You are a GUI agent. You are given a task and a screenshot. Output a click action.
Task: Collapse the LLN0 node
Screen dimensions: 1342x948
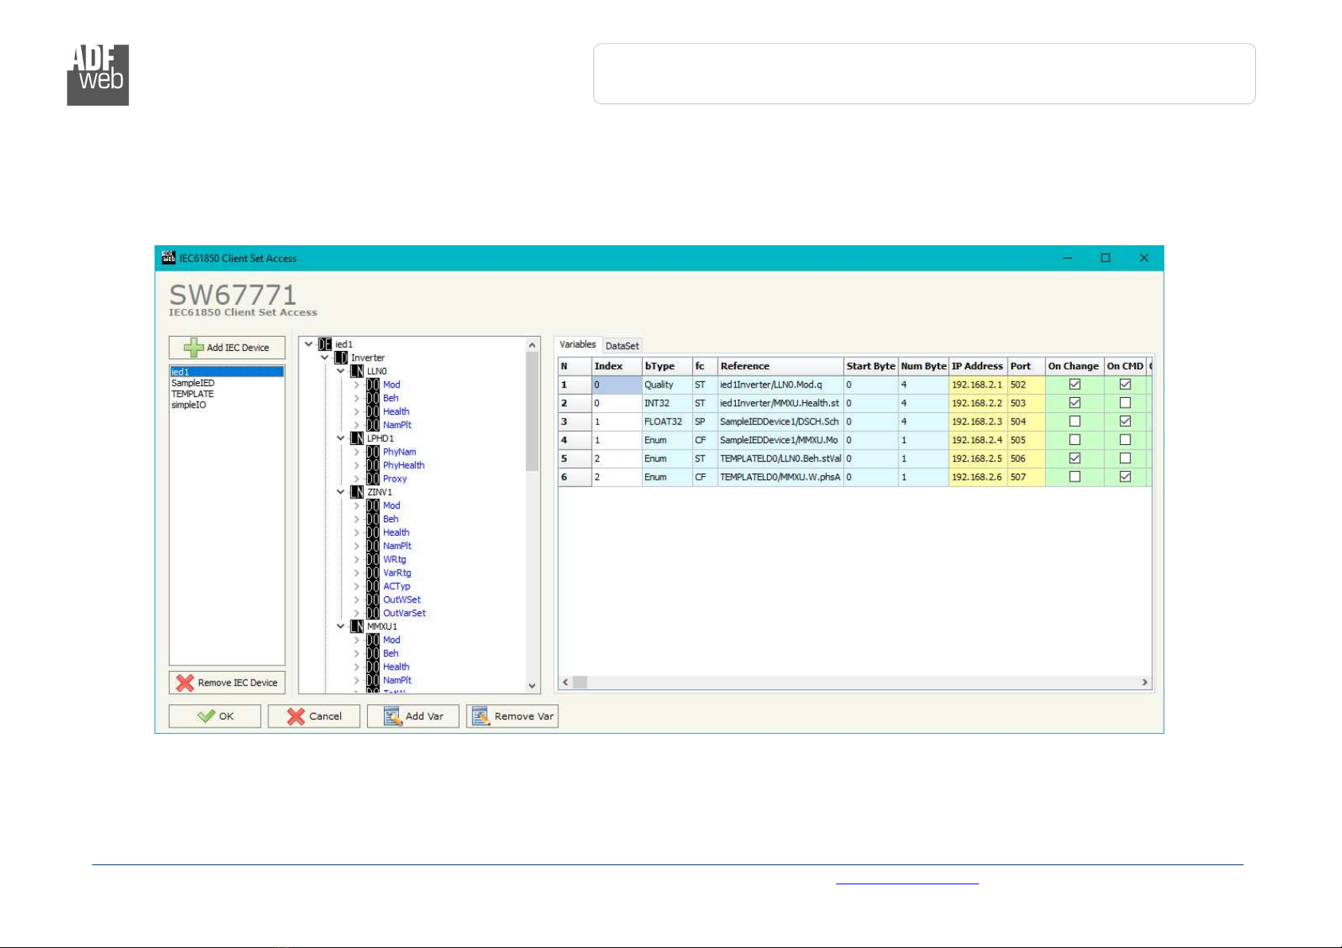click(340, 372)
